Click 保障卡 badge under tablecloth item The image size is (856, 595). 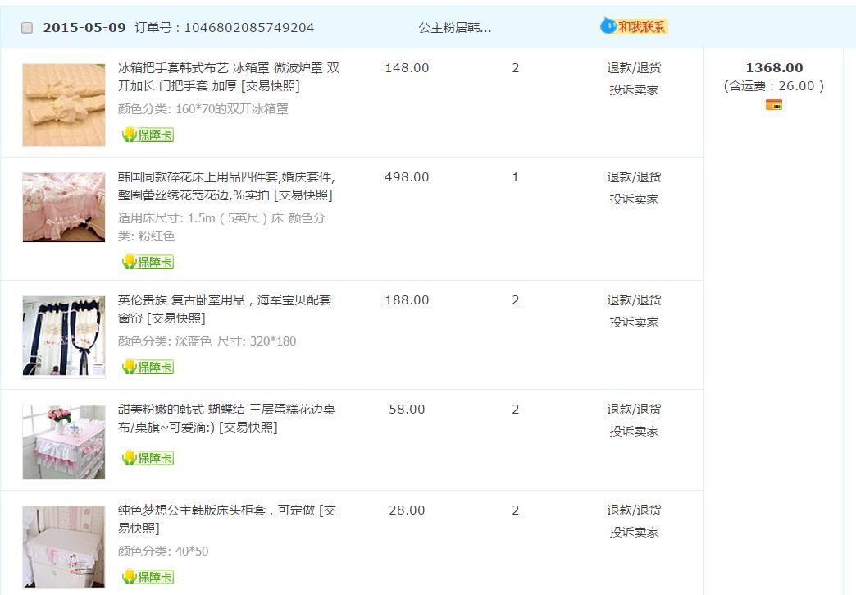(148, 458)
